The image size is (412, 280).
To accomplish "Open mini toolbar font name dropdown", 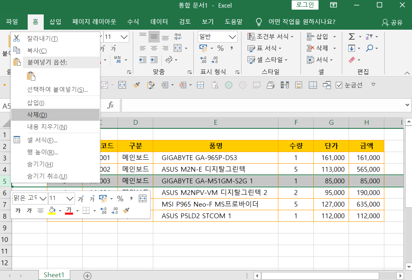I will point(43,198).
